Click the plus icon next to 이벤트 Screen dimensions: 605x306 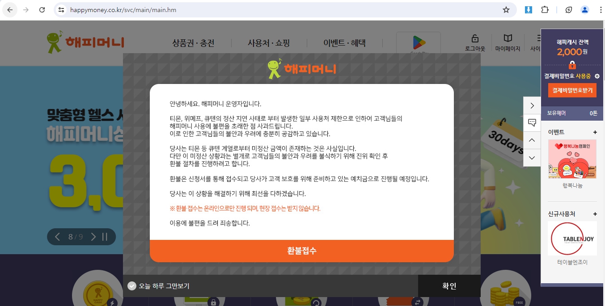pyautogui.click(x=595, y=132)
